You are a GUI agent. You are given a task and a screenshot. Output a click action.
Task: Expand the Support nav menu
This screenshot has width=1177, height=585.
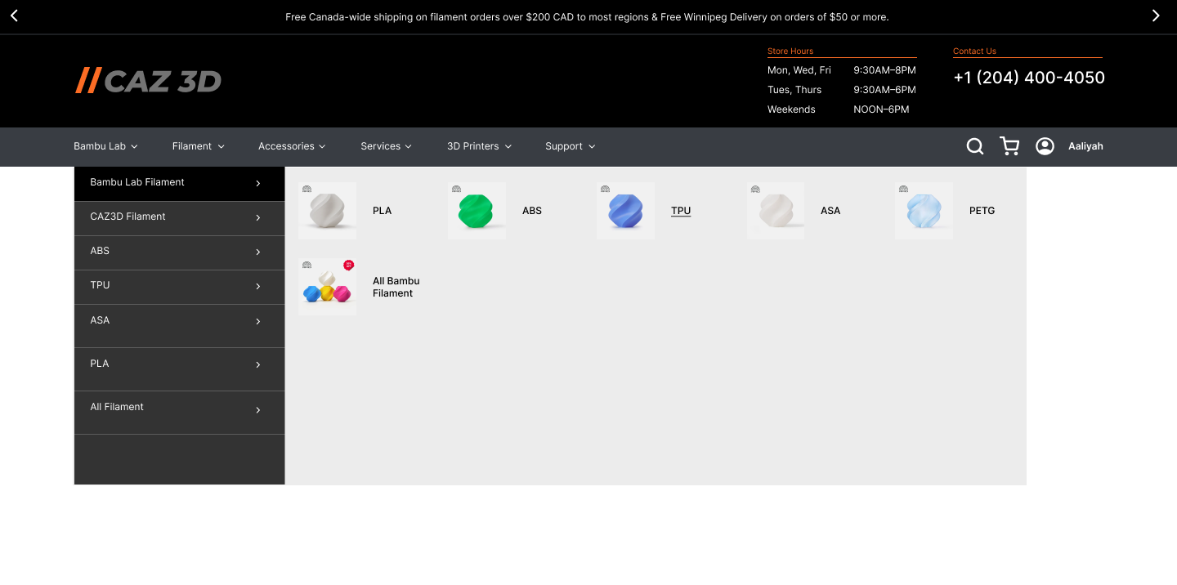[x=570, y=146]
